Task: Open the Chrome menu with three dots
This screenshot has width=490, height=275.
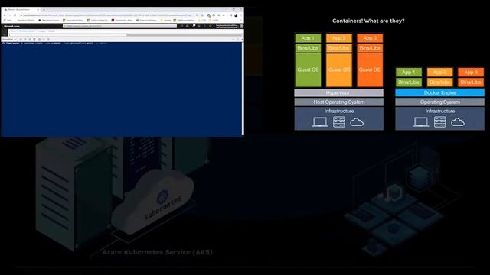Action: 241,15
